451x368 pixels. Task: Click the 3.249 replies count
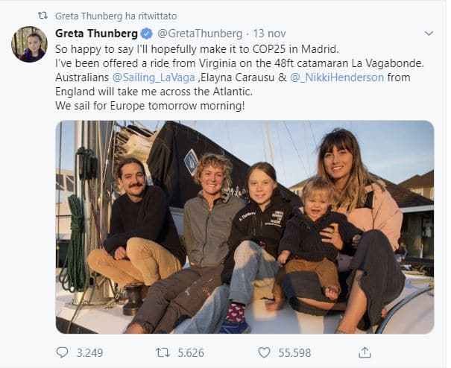(87, 352)
